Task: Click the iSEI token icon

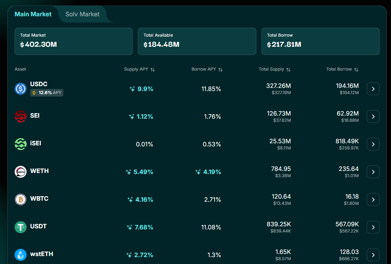Action: pos(20,144)
